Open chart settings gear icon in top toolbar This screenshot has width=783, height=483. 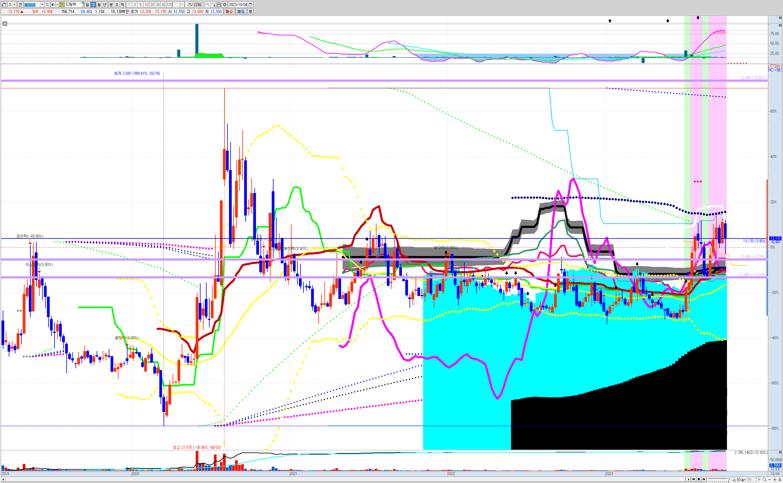click(224, 5)
